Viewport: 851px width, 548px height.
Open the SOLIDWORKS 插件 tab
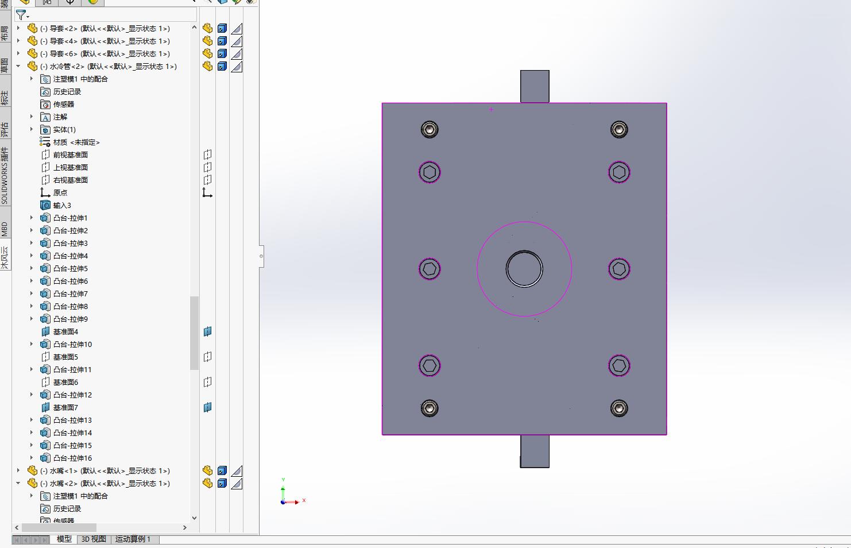pos(5,176)
